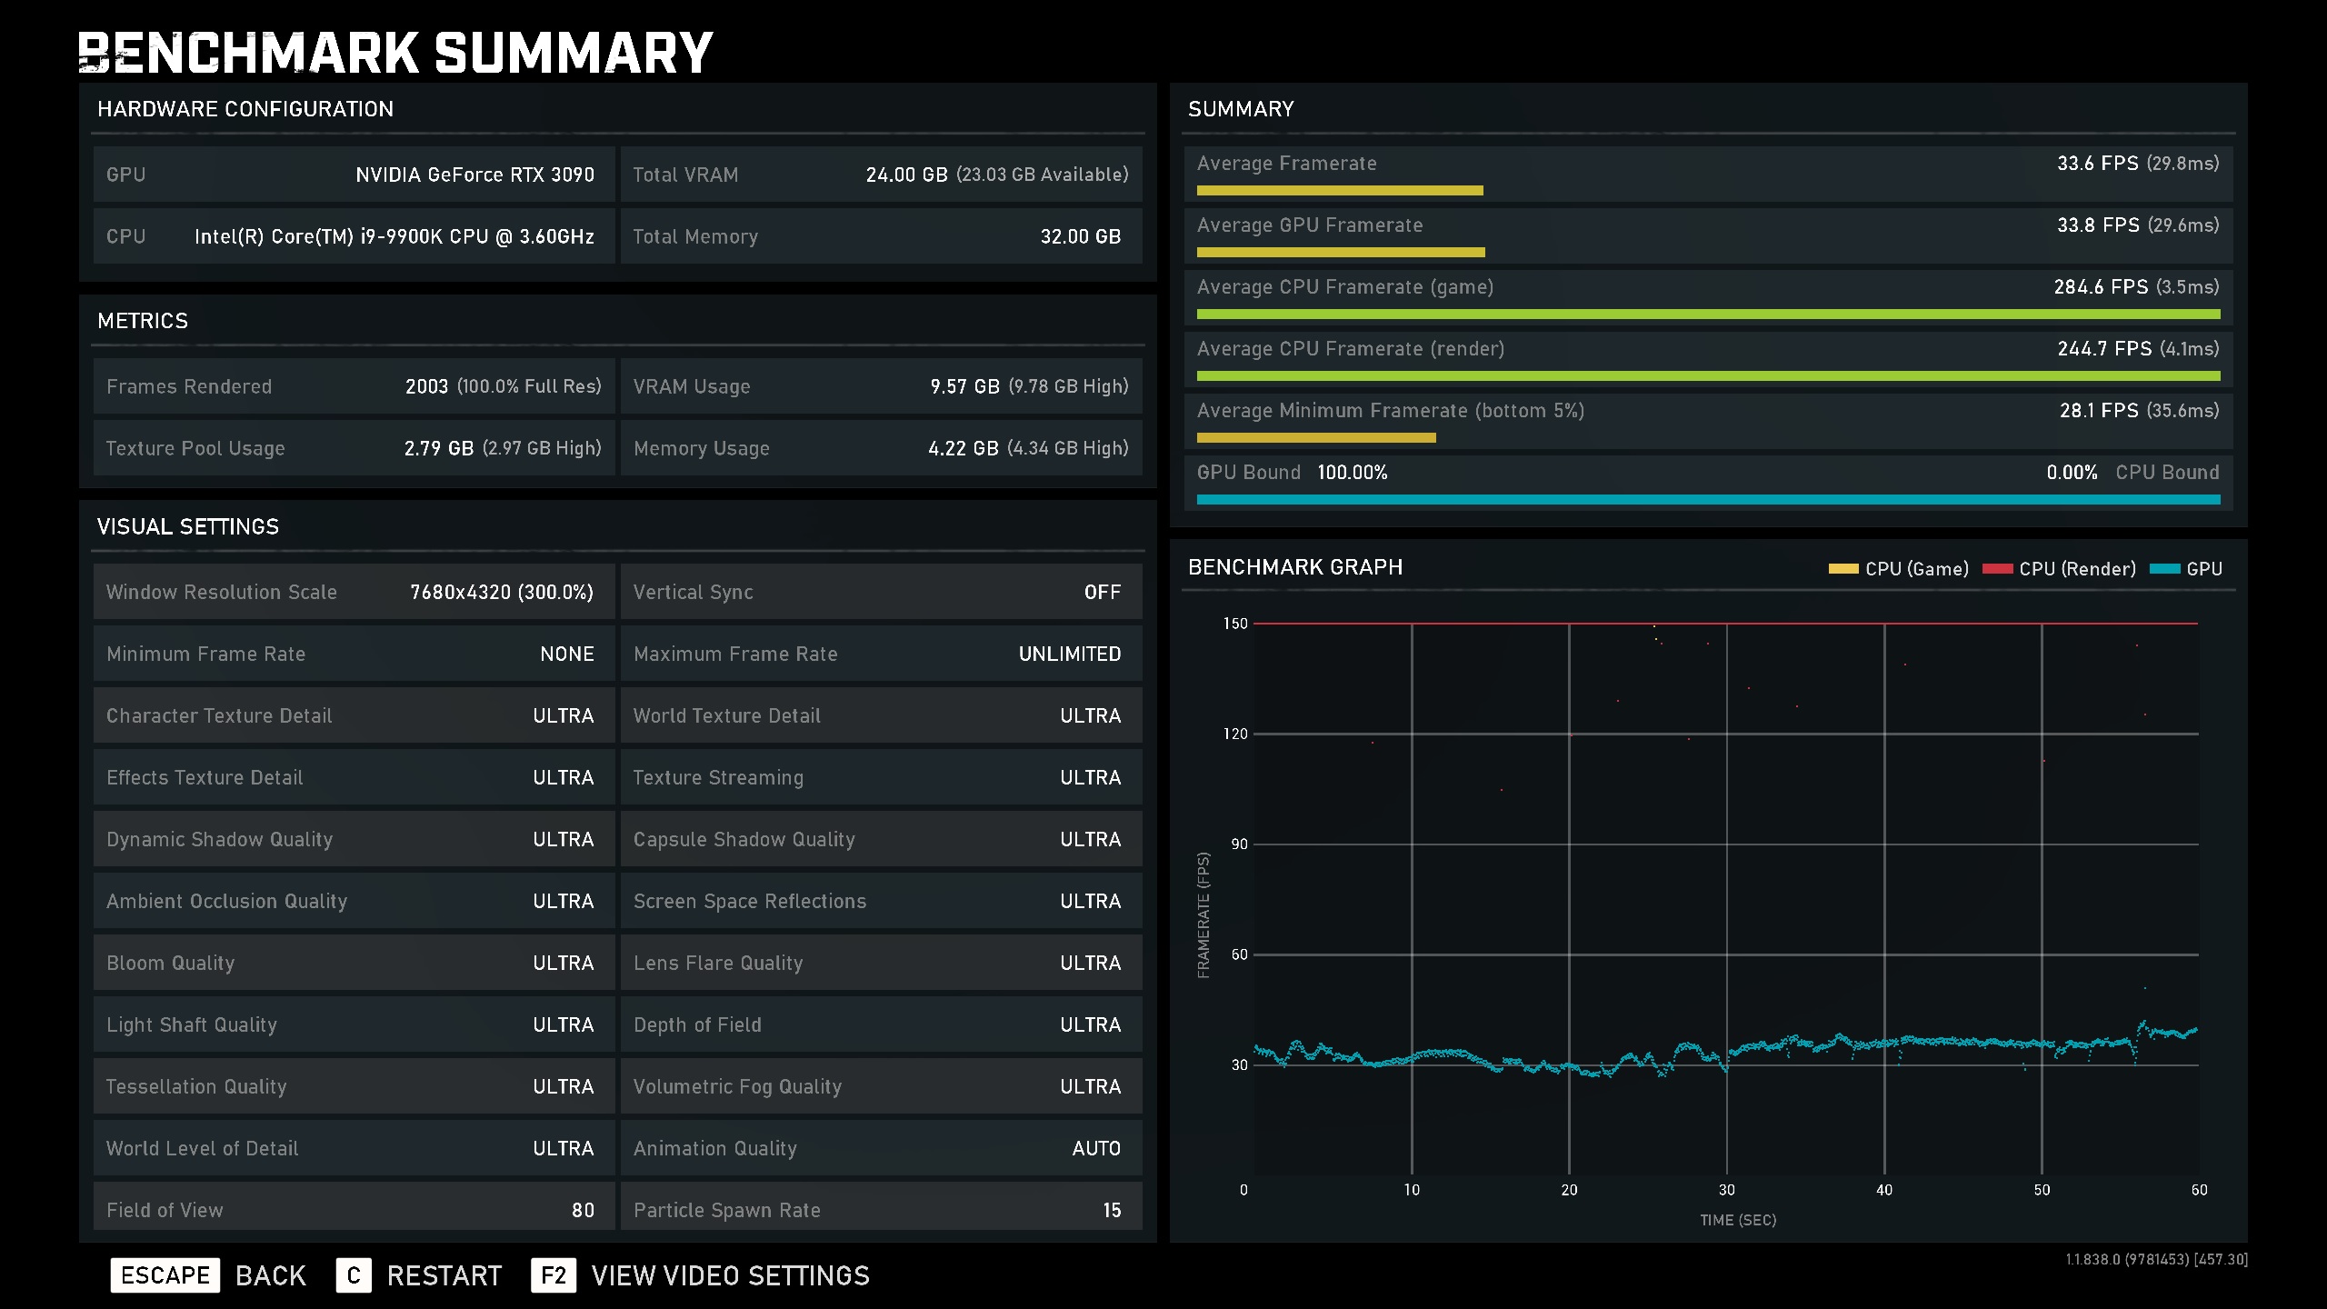Click the ESCAPE key icon
Image resolution: width=2327 pixels, height=1309 pixels.
click(165, 1275)
